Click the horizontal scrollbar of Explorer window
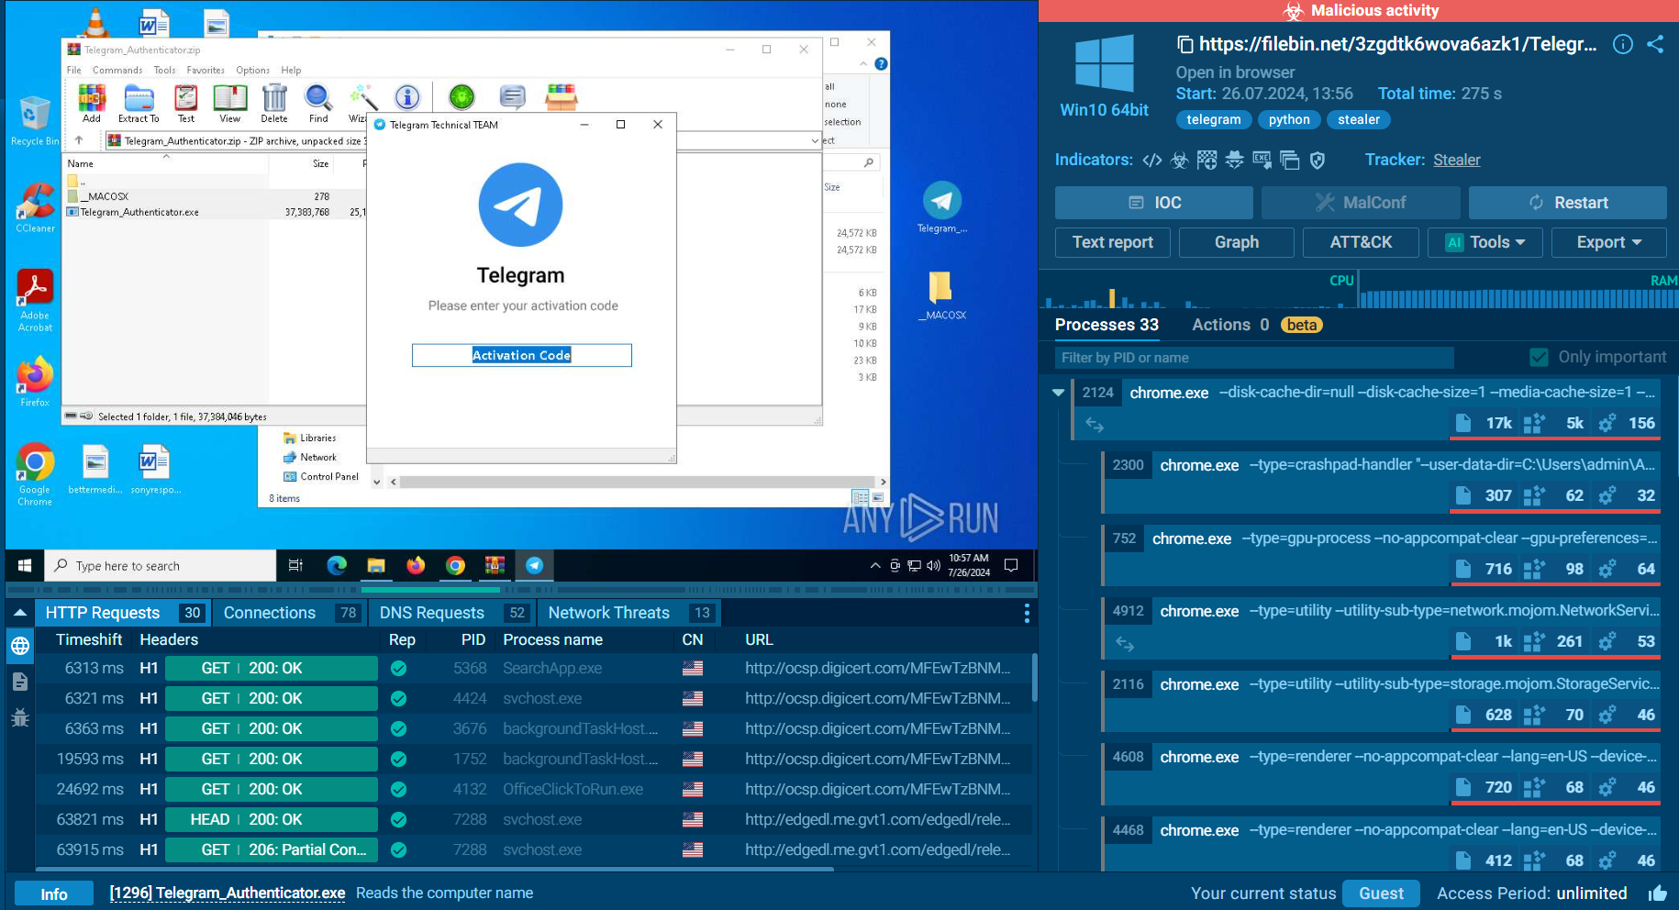 click(x=637, y=482)
